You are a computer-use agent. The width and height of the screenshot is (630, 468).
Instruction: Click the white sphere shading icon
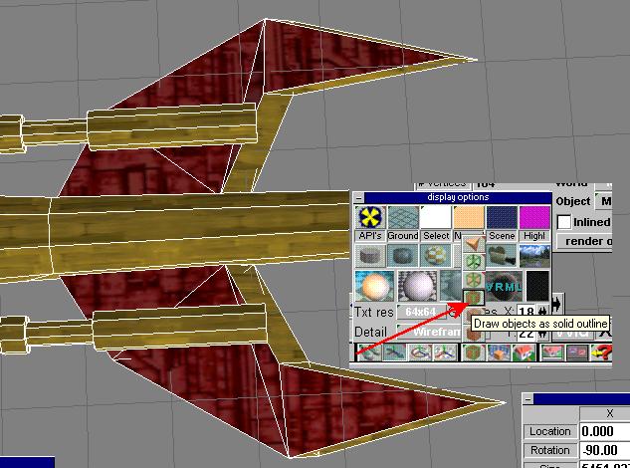[412, 286]
